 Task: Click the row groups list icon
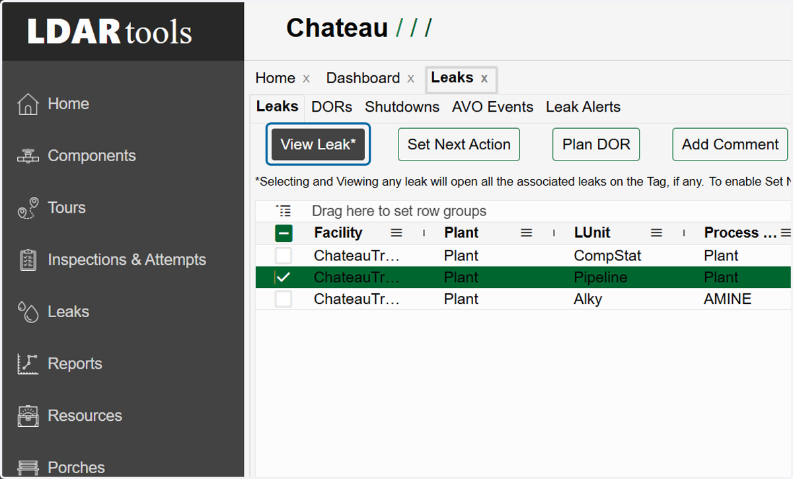283,211
